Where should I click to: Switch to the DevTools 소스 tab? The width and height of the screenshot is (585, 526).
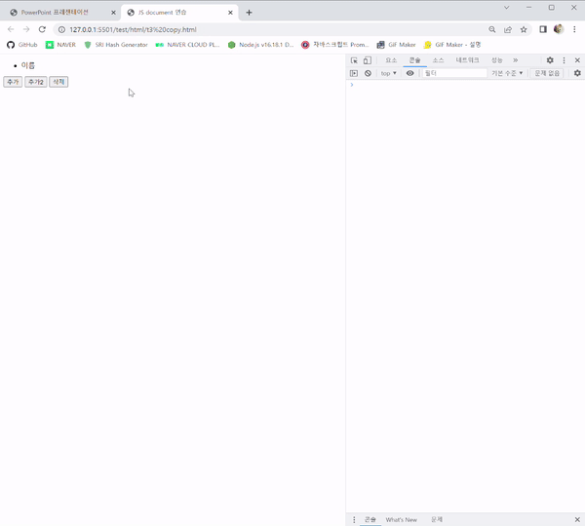[x=438, y=60]
